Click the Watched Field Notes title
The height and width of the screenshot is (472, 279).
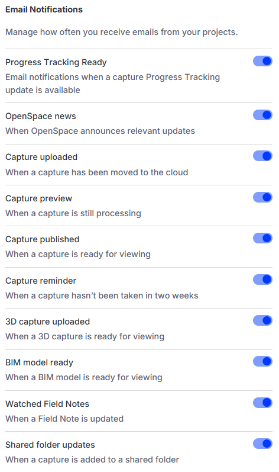47,404
